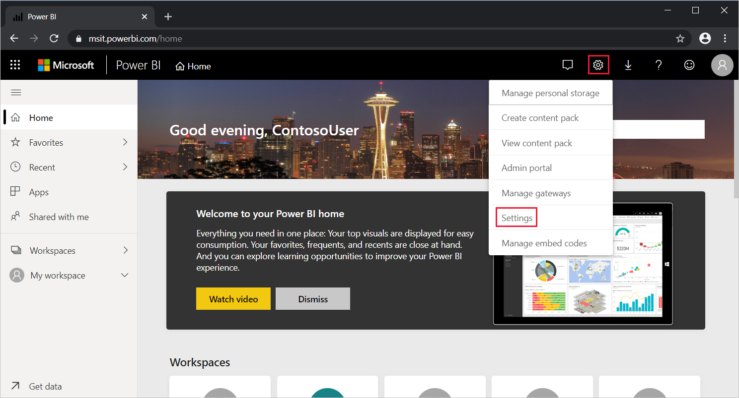The image size is (739, 398).
Task: Click Get data link
Action: coord(45,386)
